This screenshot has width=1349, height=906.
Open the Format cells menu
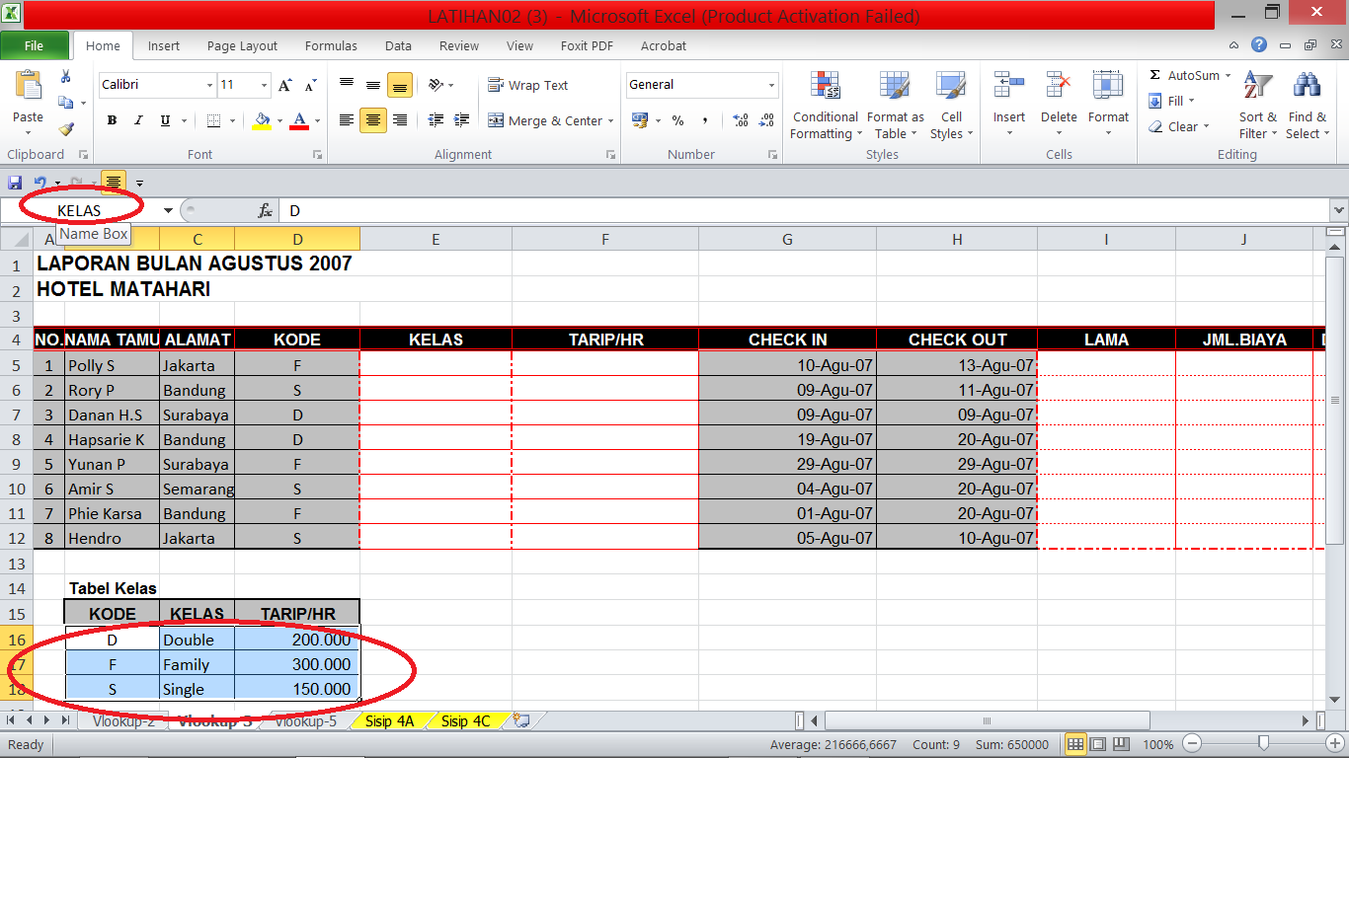[1108, 104]
